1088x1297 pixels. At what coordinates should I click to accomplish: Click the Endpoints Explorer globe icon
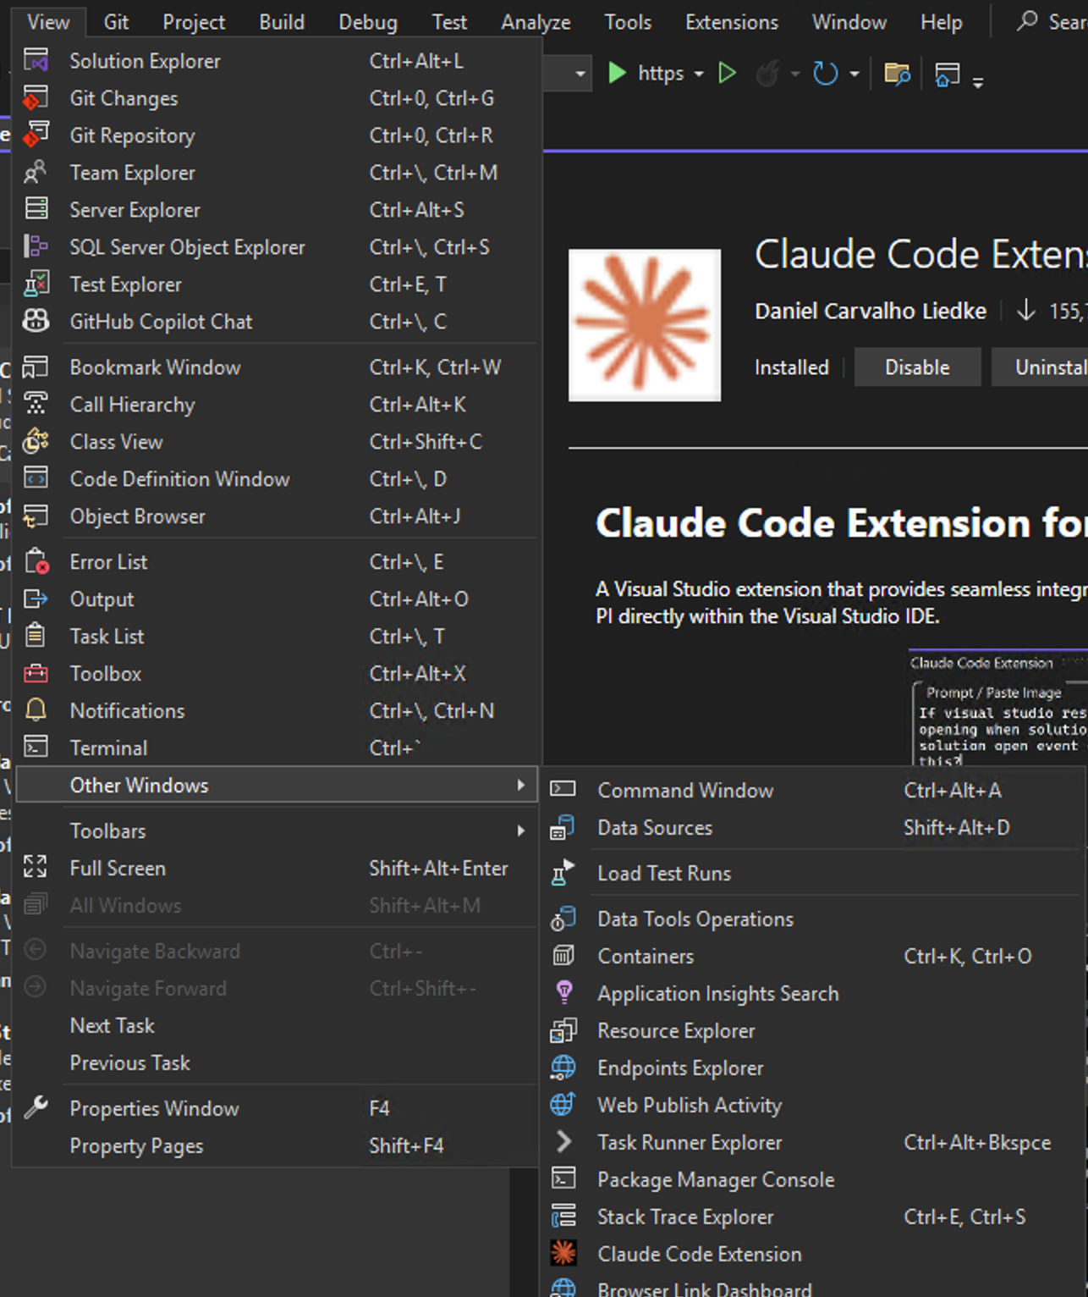(x=563, y=1068)
